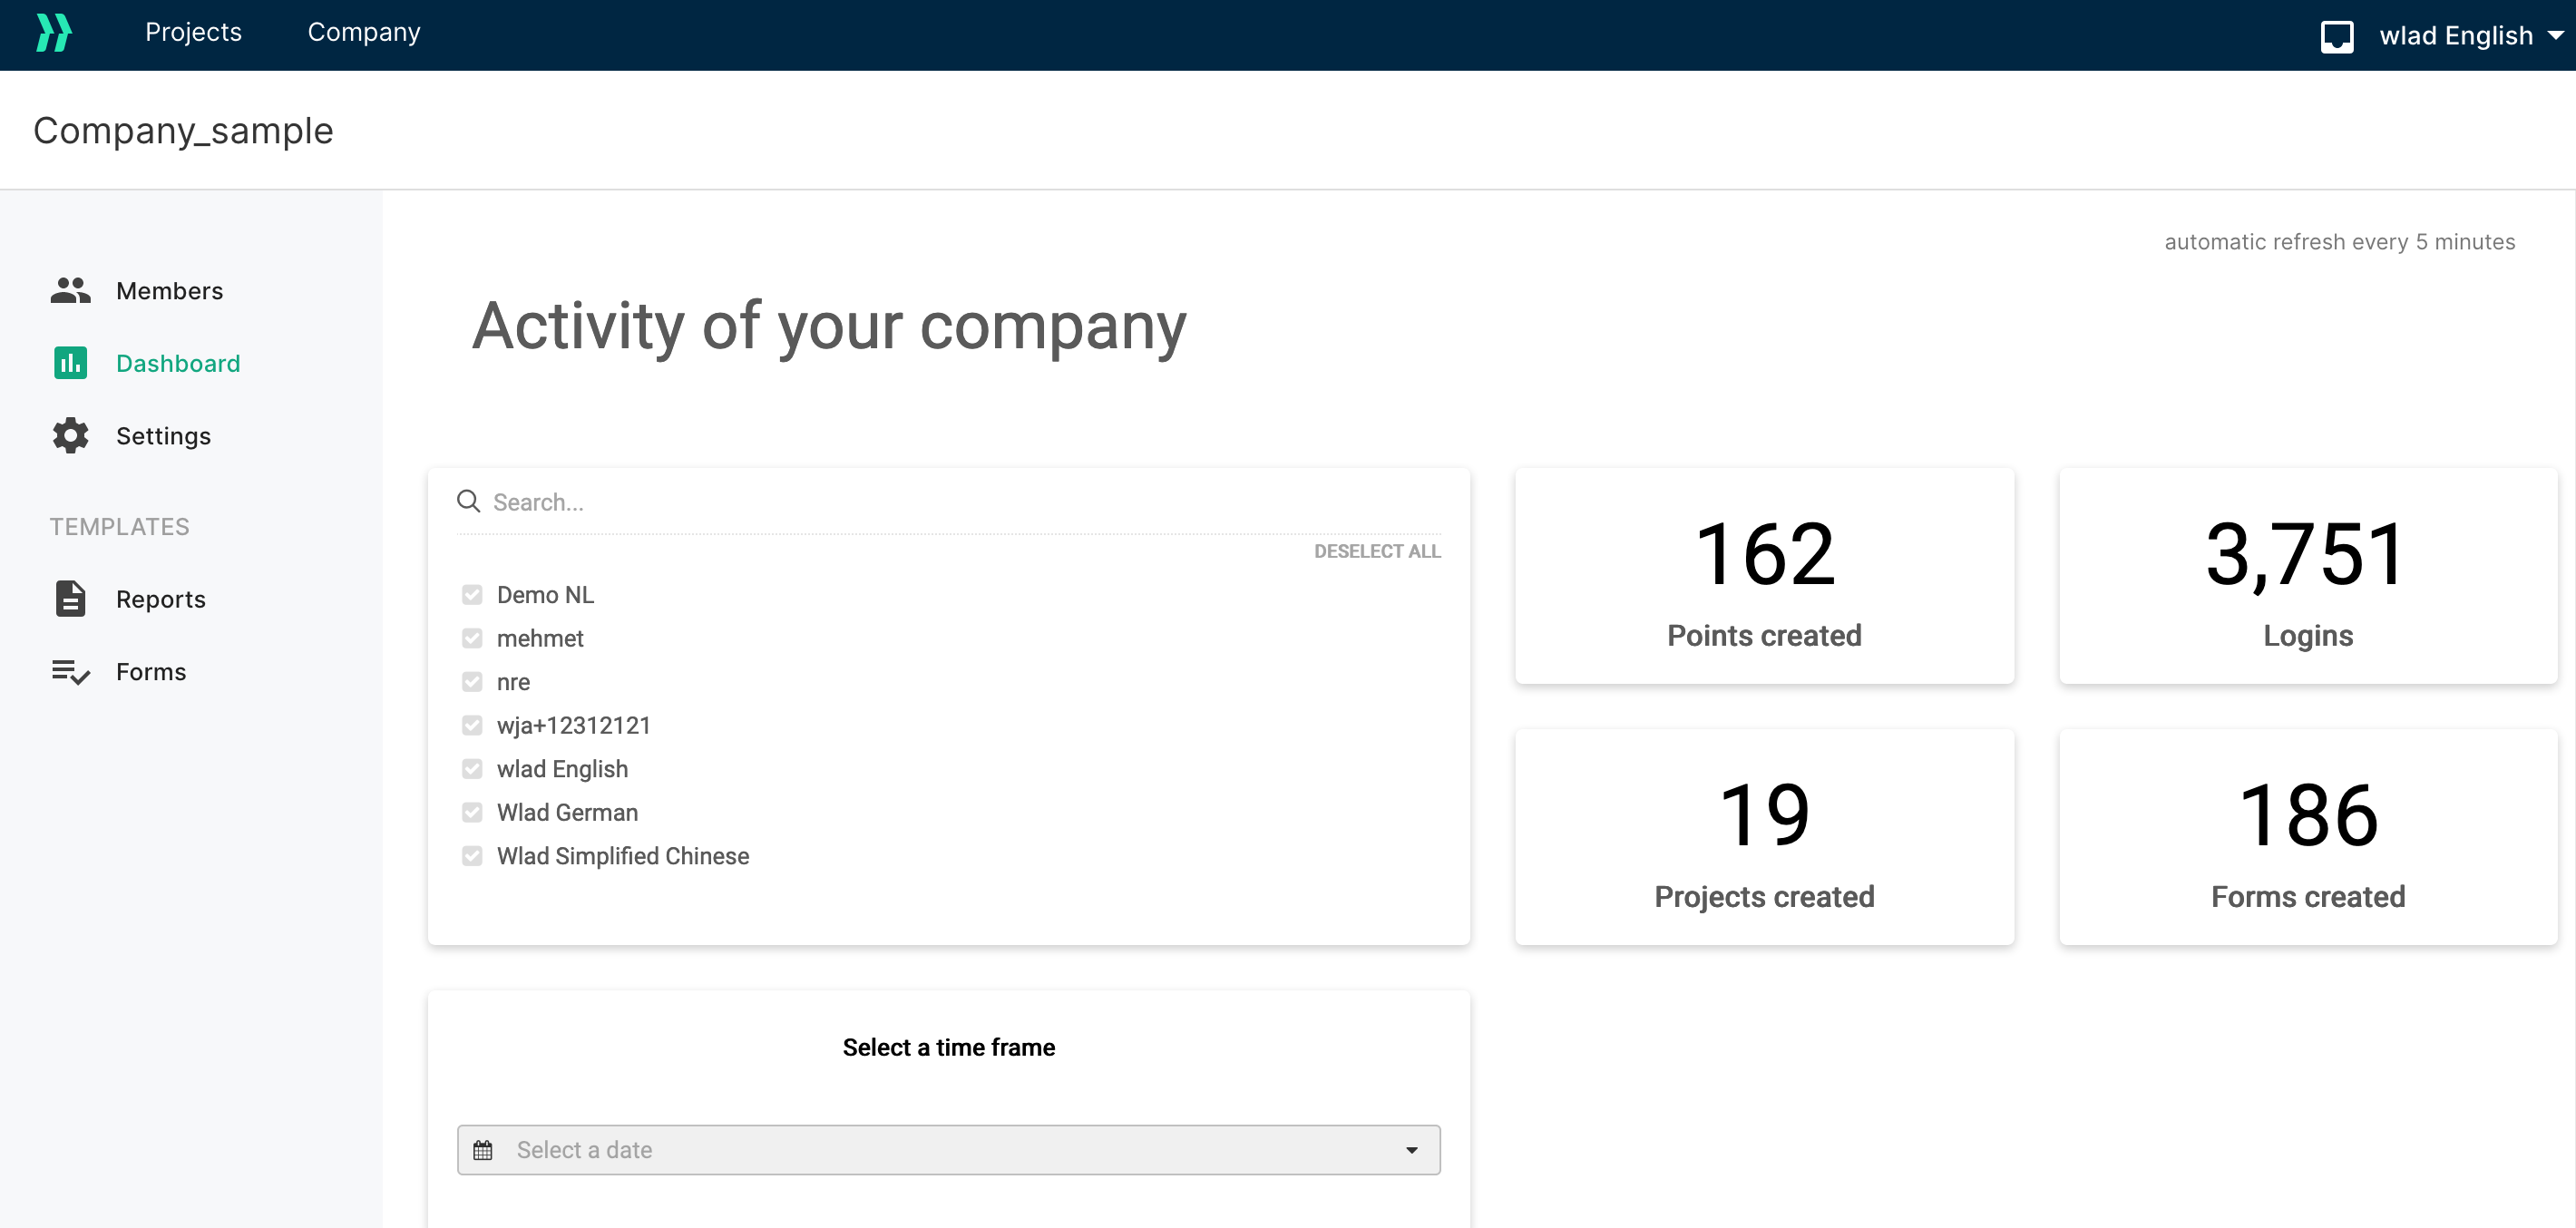
Task: Select Dashboard in the sidebar
Action: tap(178, 363)
